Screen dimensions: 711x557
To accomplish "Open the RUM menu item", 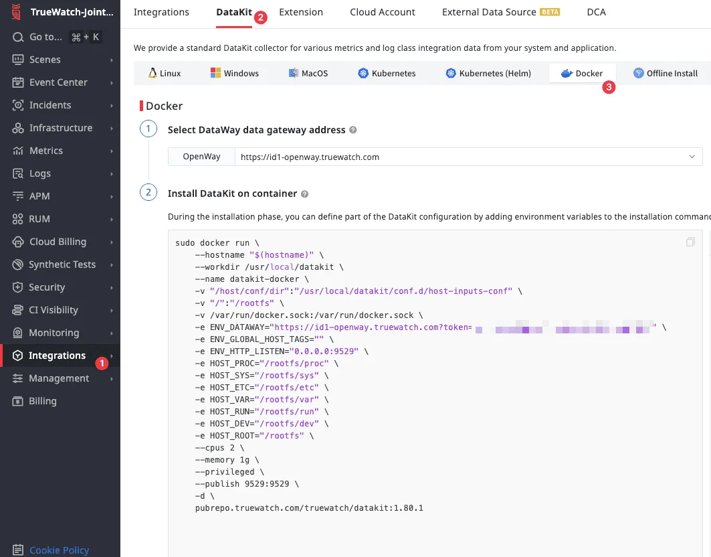I will click(x=60, y=219).
